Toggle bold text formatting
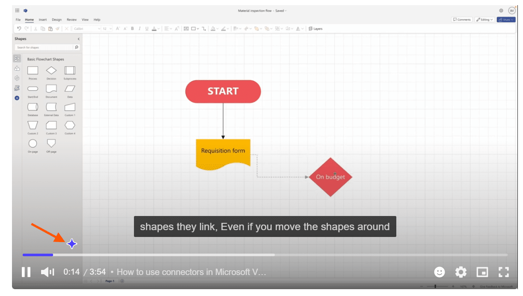Screen dimensions: 523x296 tap(132, 29)
